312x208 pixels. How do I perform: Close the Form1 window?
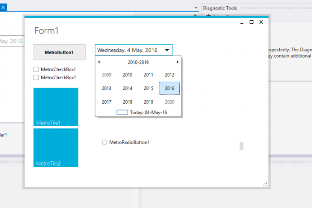(x=261, y=22)
